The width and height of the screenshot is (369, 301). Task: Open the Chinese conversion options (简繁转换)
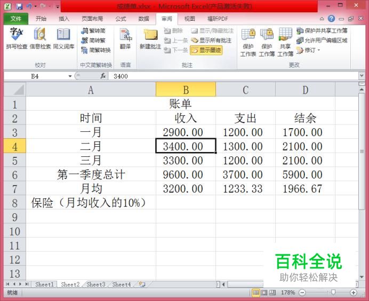(x=96, y=50)
